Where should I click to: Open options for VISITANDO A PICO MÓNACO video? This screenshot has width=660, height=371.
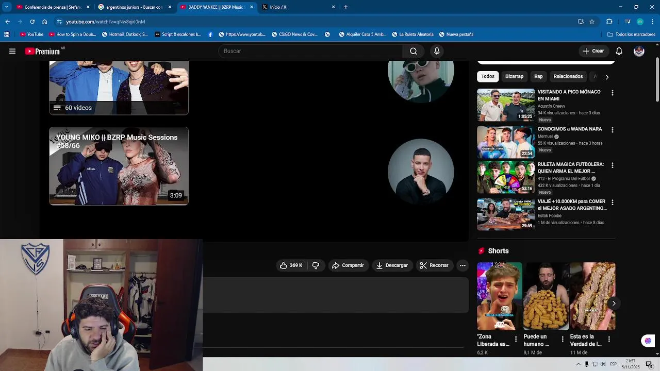[x=612, y=93]
